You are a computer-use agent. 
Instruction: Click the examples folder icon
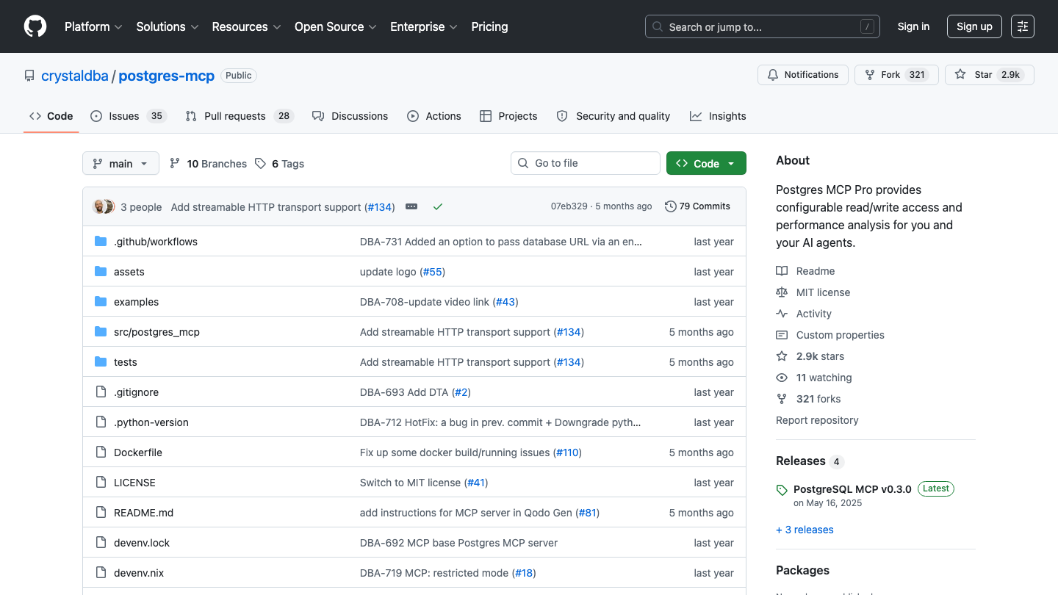pos(101,302)
